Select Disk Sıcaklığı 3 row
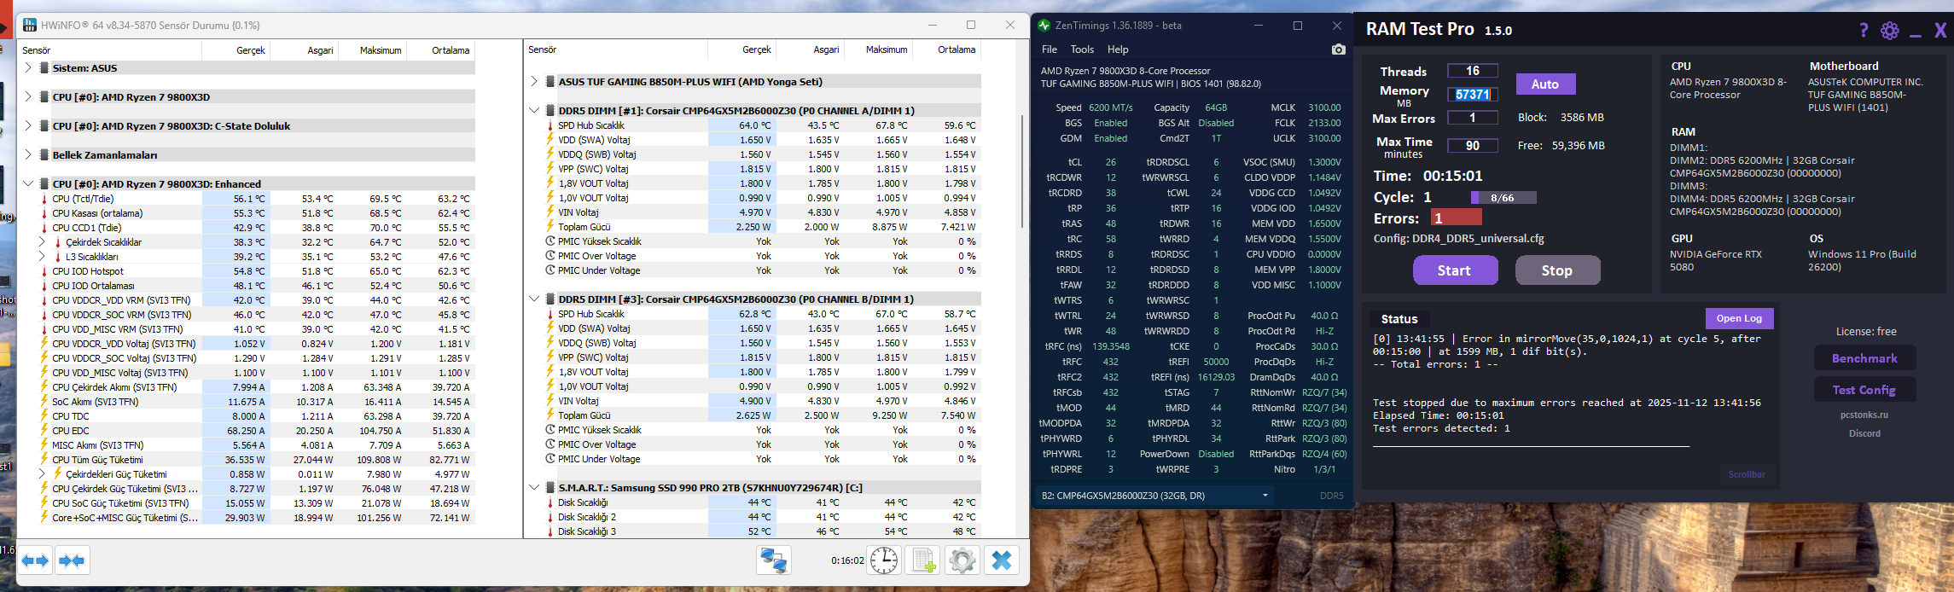The image size is (1954, 592). pos(763,531)
